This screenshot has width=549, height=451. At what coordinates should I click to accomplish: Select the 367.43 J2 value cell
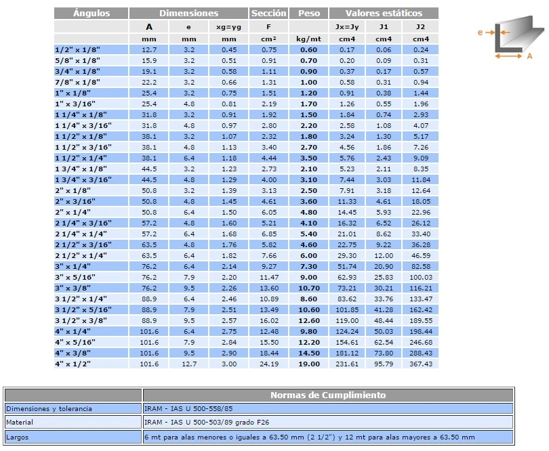(x=421, y=364)
